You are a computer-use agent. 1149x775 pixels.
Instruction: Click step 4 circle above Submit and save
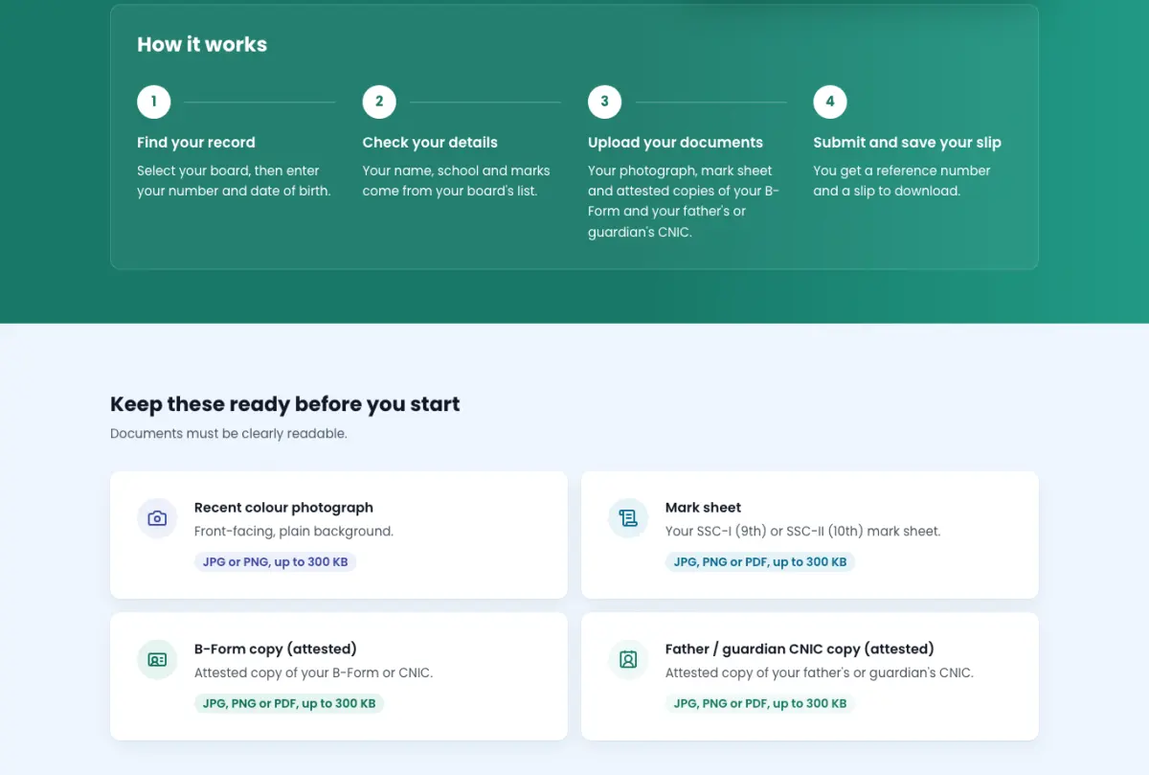[830, 102]
